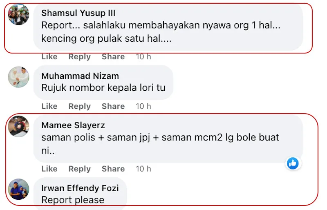Viewport: 327px width, 210px height.
Task: Open Irwan Effendy Fozi's profile name link
Action: [80, 188]
